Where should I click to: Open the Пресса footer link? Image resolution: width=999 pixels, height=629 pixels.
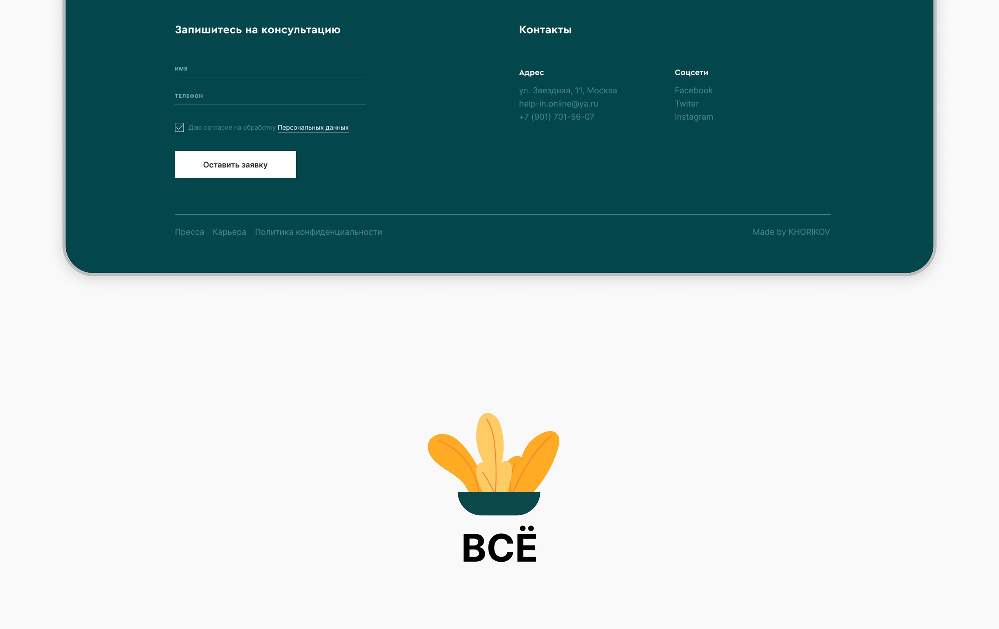point(189,232)
